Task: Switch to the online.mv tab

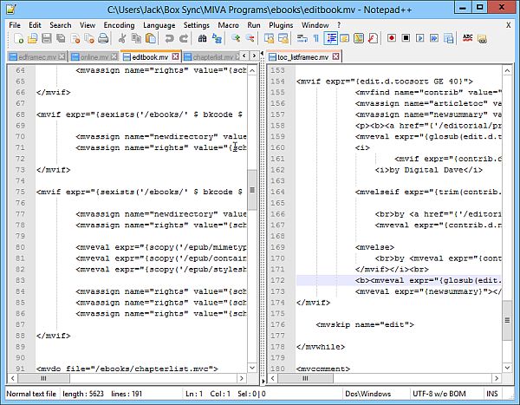Action: [x=94, y=57]
